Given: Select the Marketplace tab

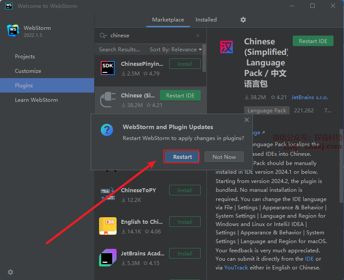Looking at the screenshot, I should pyautogui.click(x=168, y=20).
